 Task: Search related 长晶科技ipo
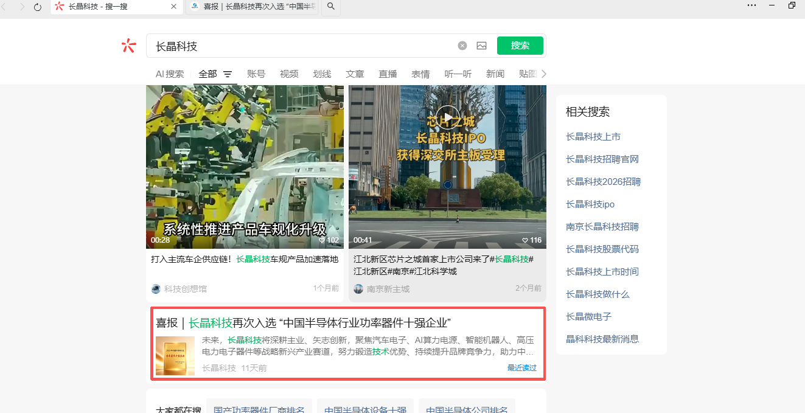tap(590, 204)
